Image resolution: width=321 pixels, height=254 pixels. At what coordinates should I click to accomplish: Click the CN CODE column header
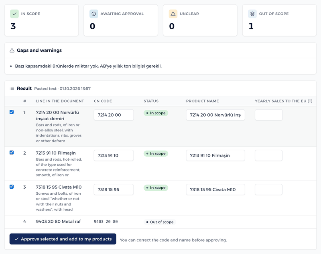tap(103, 101)
